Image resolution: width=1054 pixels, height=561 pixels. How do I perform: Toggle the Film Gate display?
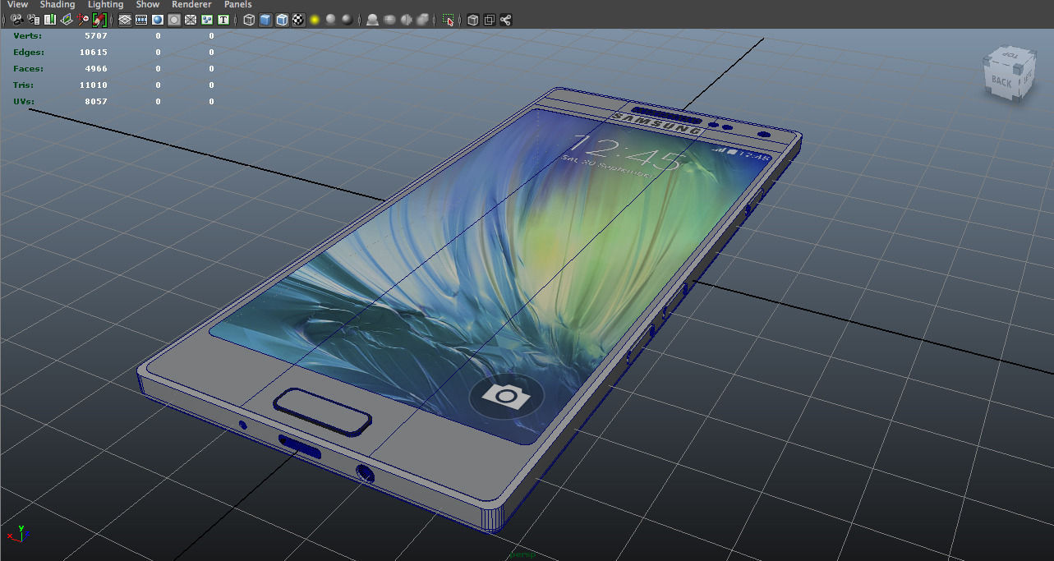[x=141, y=19]
